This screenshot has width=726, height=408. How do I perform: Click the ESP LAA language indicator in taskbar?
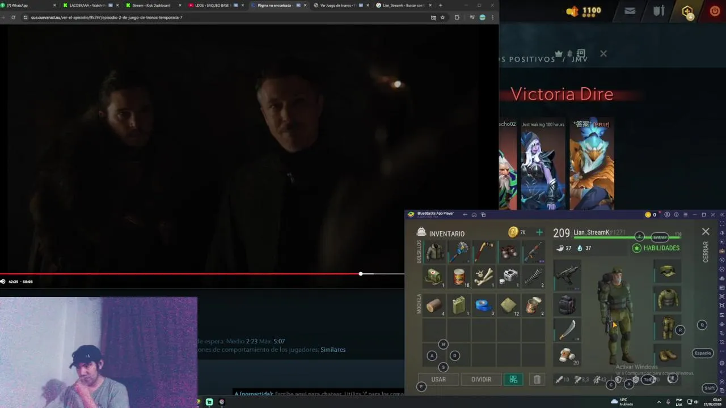click(x=679, y=402)
